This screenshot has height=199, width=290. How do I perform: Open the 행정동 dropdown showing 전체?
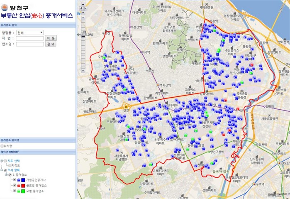coord(30,32)
